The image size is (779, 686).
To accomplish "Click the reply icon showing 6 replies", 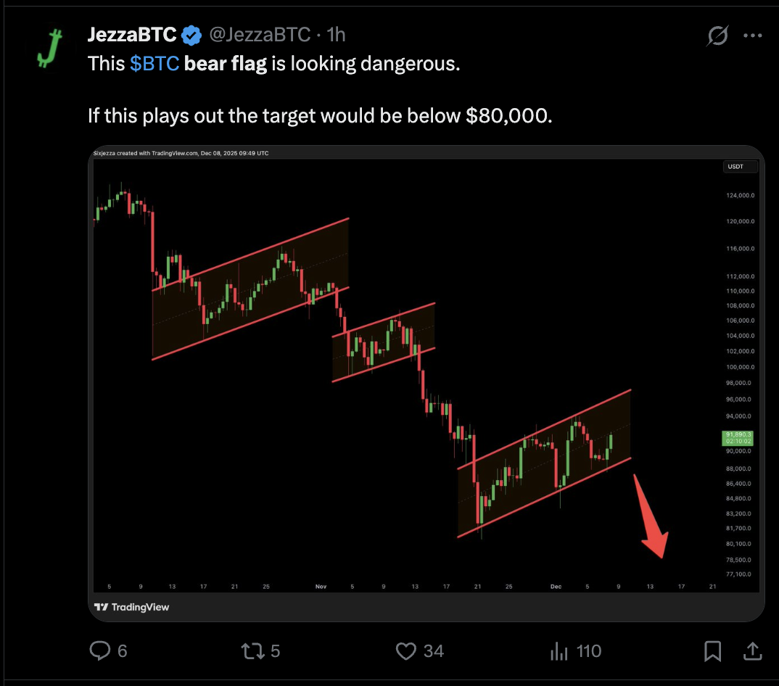I will (x=99, y=650).
